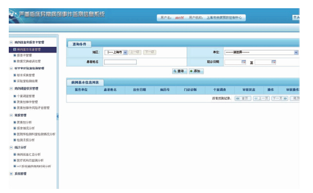Click the 下一级 button

[x=150, y=52]
